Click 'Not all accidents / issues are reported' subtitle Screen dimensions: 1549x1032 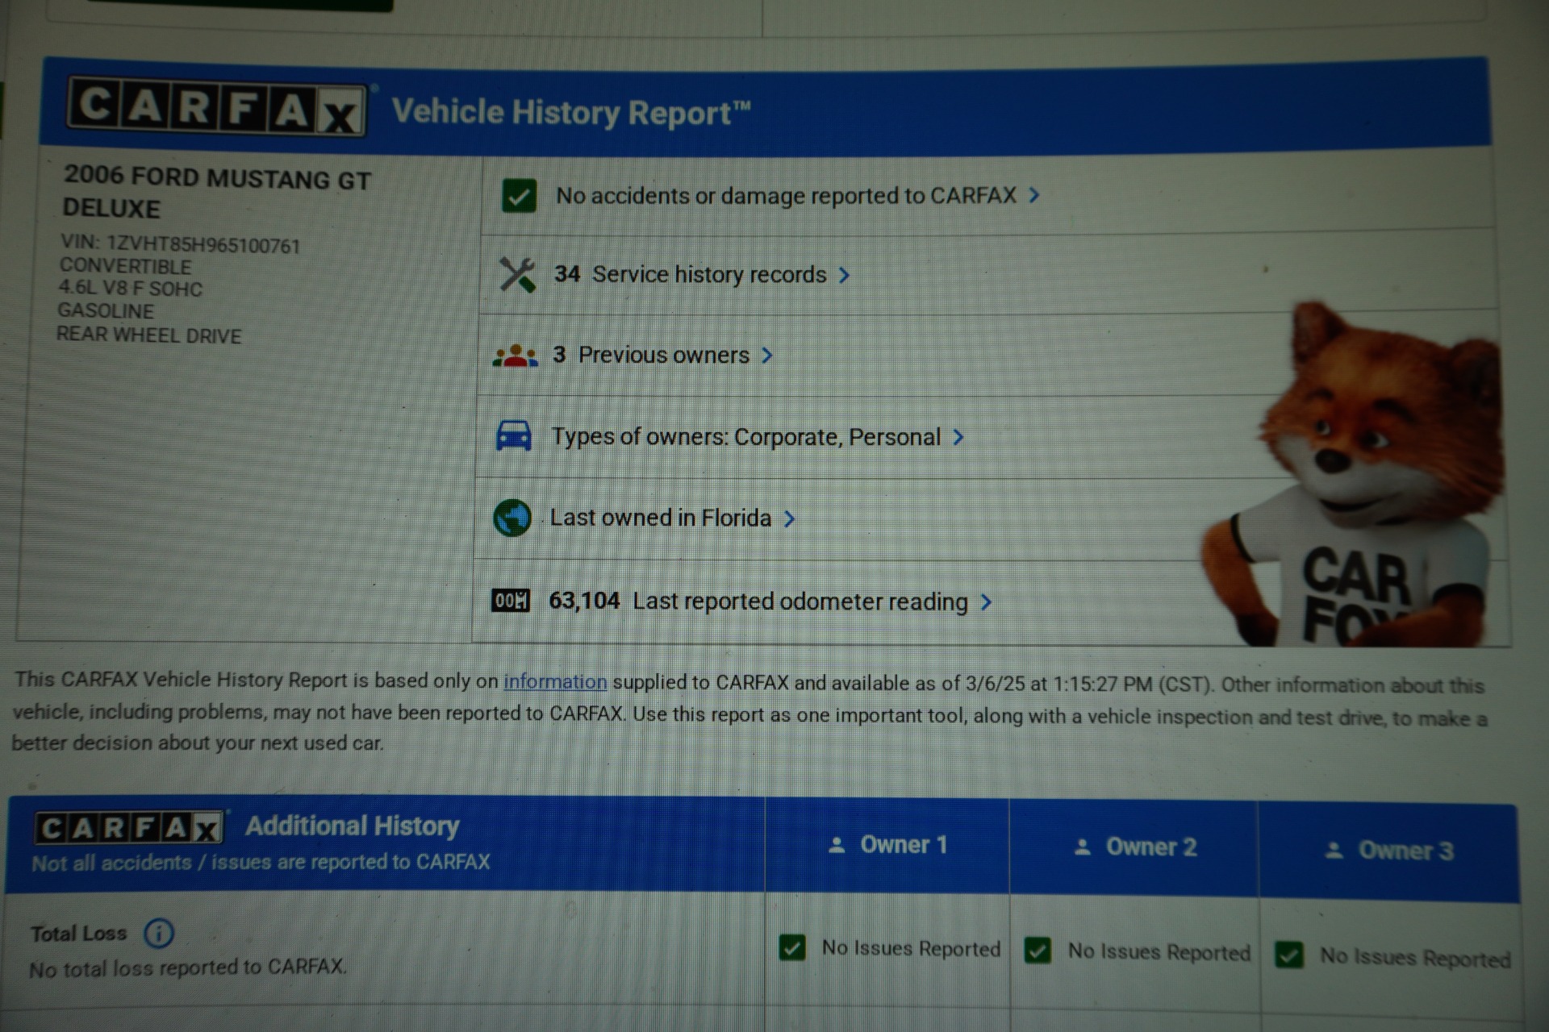(261, 863)
